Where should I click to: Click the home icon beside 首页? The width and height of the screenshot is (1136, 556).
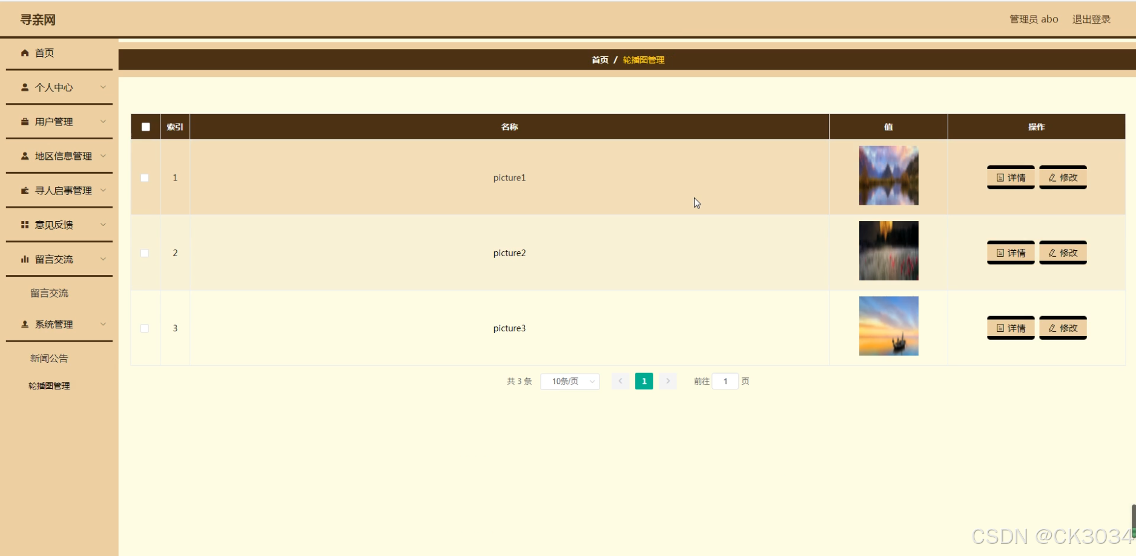tap(25, 53)
